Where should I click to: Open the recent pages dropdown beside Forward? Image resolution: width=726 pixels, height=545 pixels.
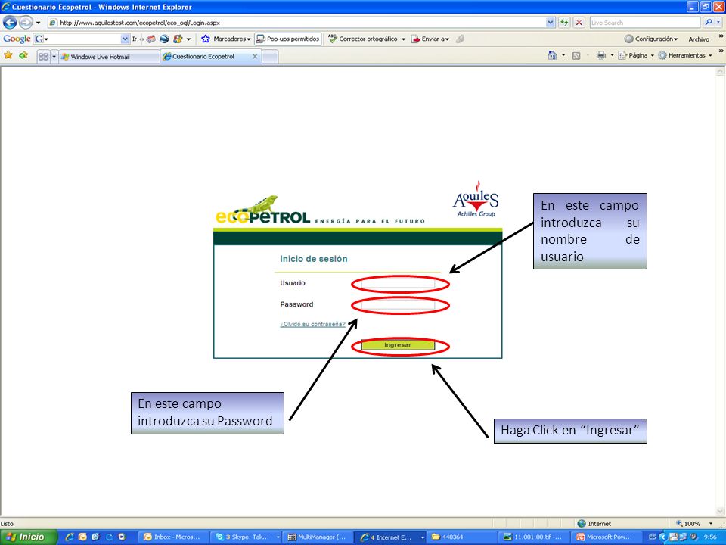point(38,23)
